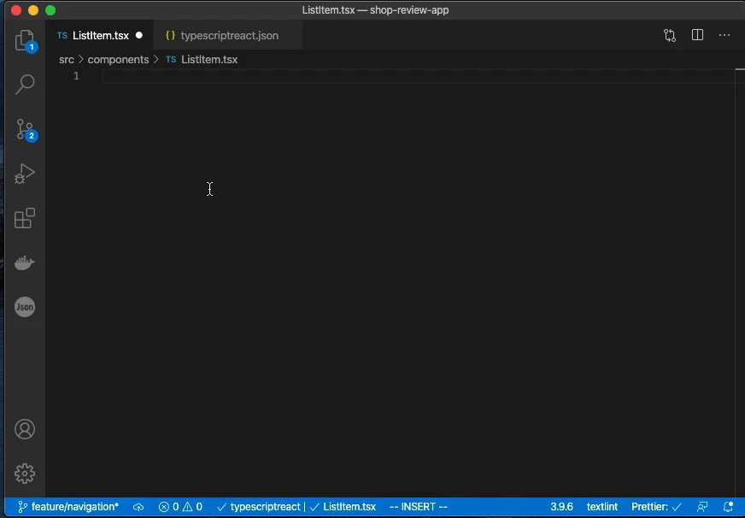Image resolution: width=745 pixels, height=518 pixels.
Task: Select TypeScript version 3.9.6
Action: point(561,507)
